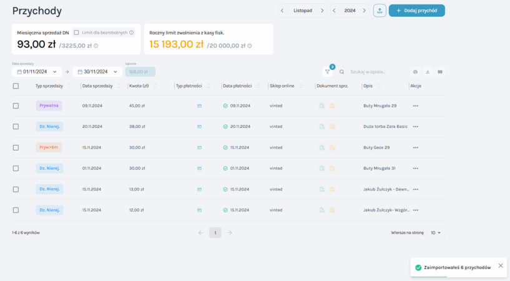The image size is (510, 281).
Task: Open the three-dot actions menu for Buty Geox 29
Action: 416,147
